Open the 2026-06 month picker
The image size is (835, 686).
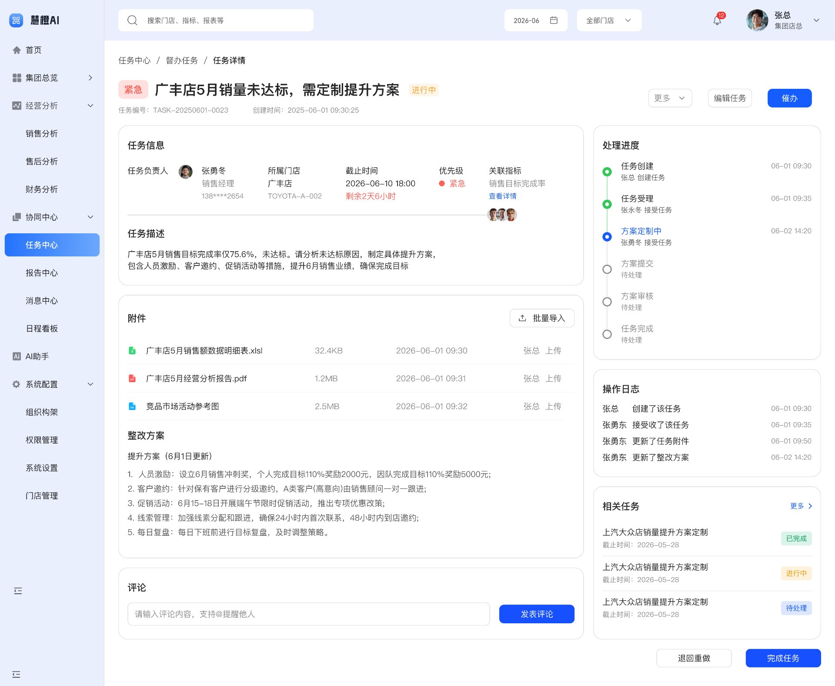[x=536, y=20]
